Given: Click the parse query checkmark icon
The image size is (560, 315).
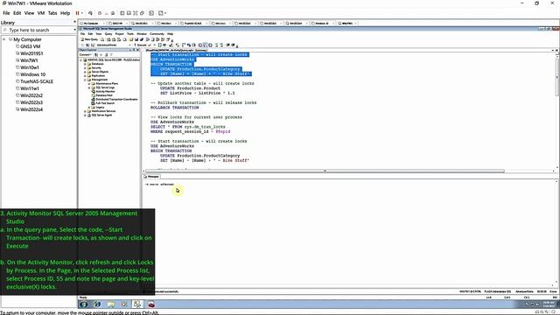Looking at the screenshot, I should (x=150, y=45).
